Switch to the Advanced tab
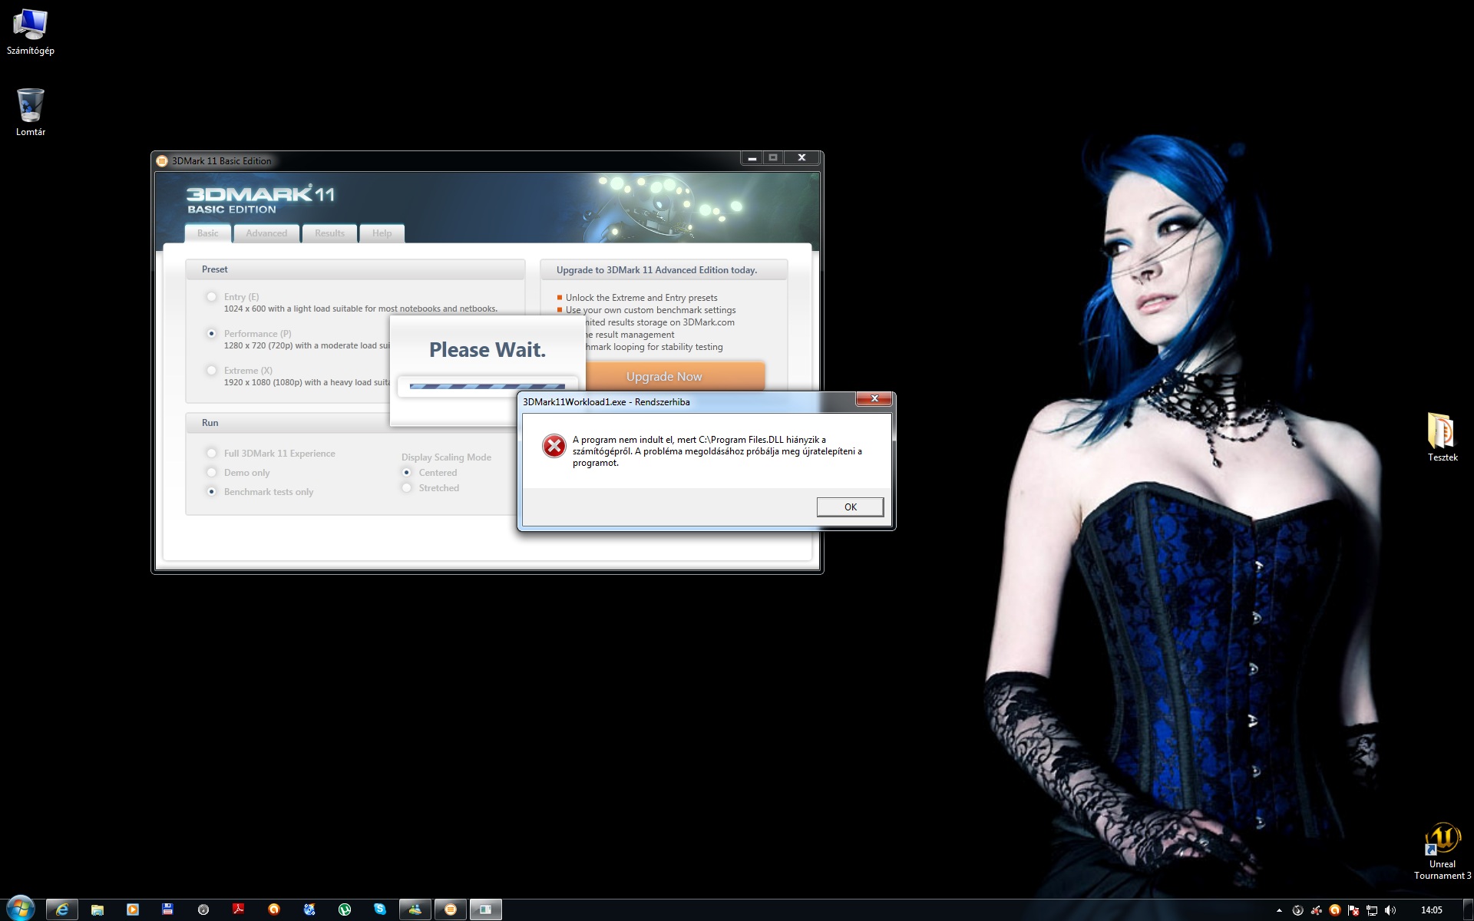 coord(266,233)
